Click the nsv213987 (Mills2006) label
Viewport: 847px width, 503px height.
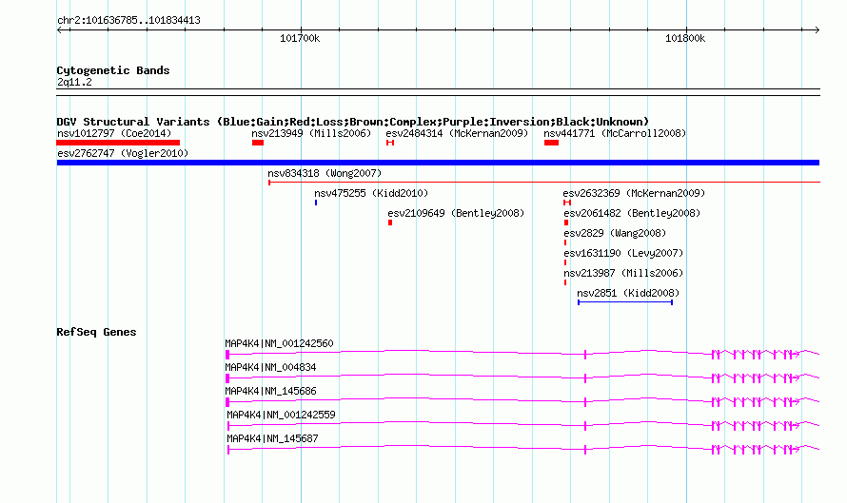(623, 273)
